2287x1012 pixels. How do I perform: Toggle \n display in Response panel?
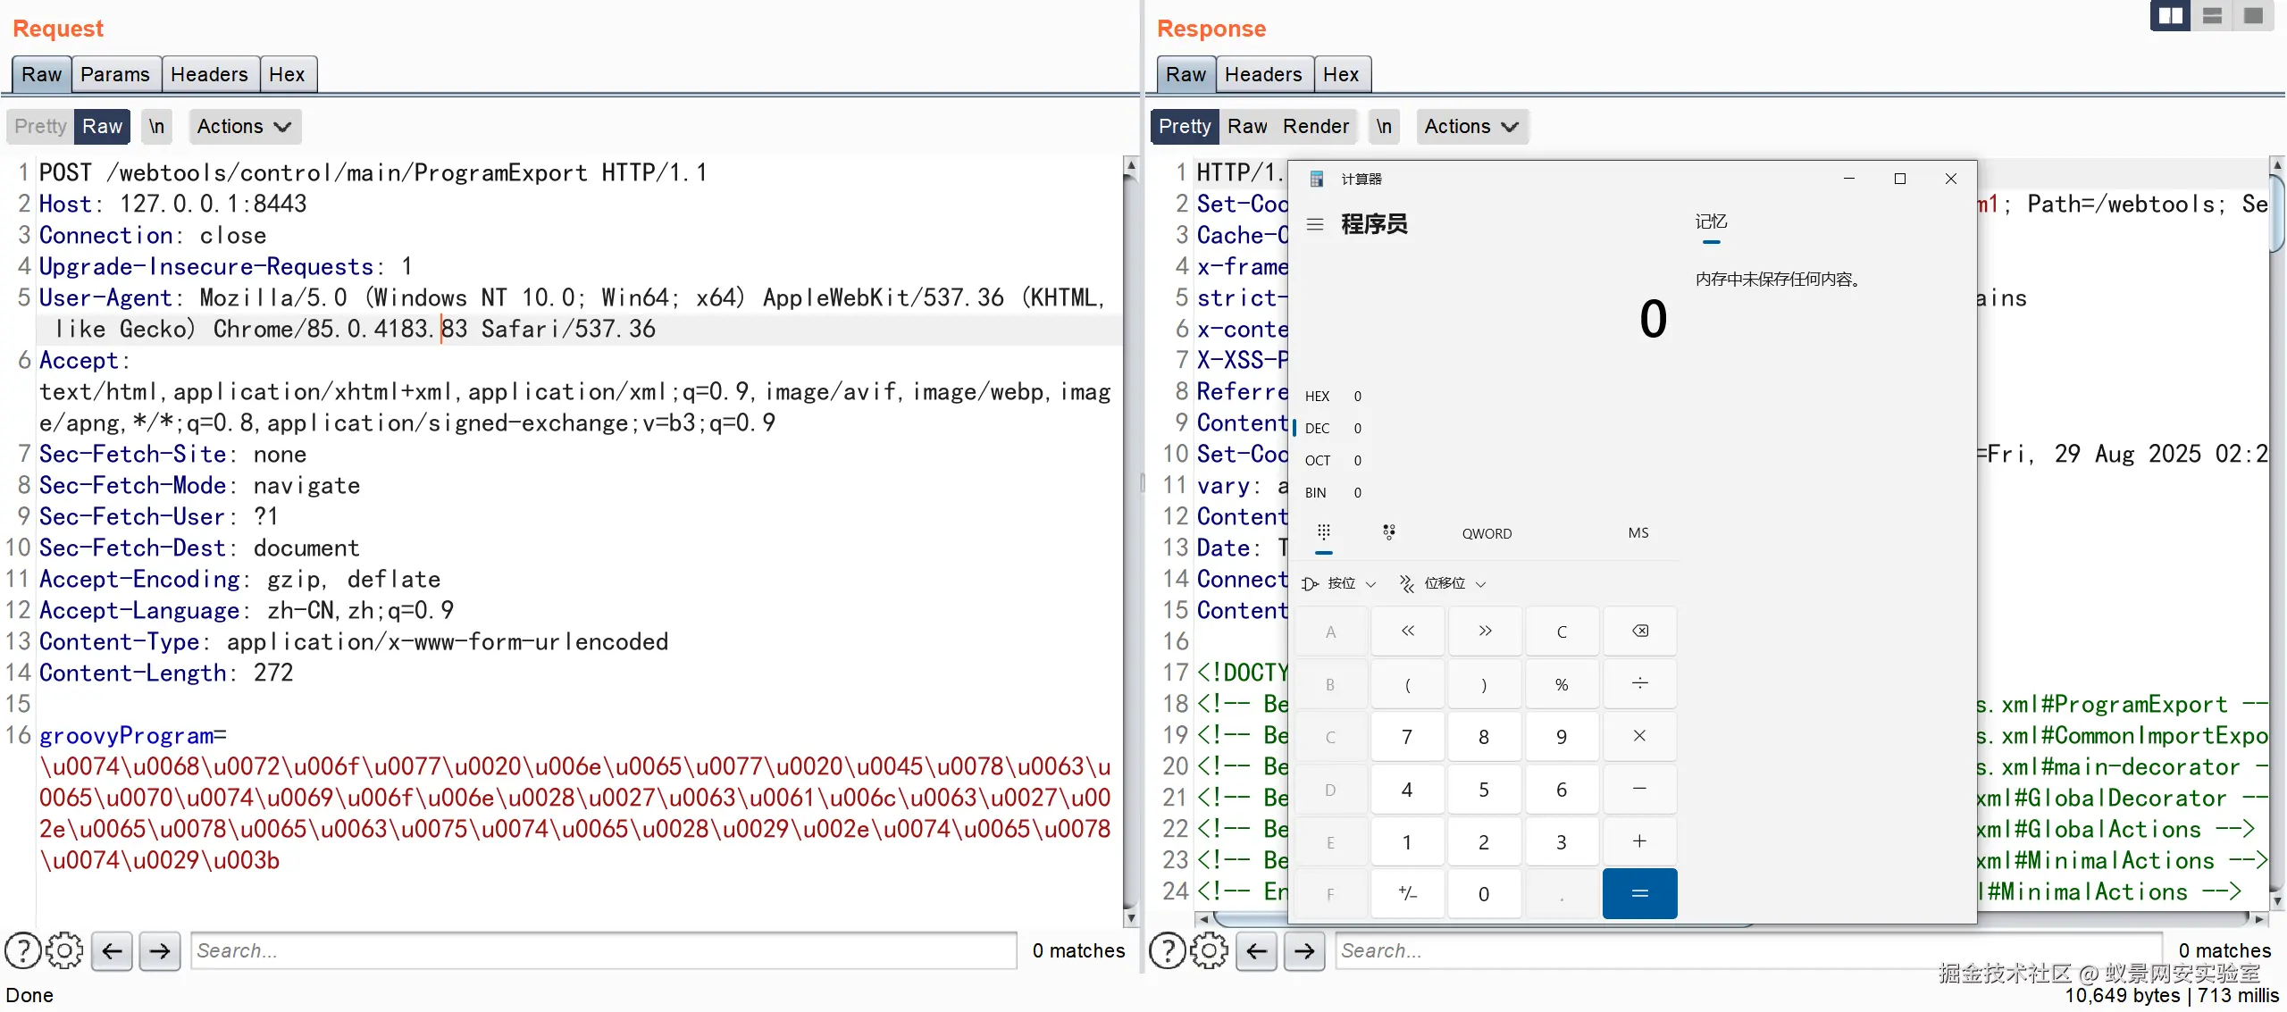[1383, 126]
